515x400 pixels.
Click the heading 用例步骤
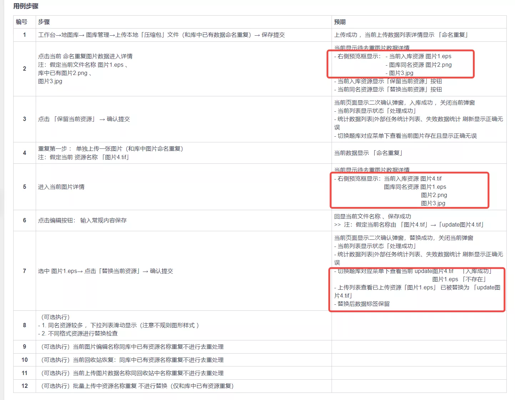coord(26,6)
